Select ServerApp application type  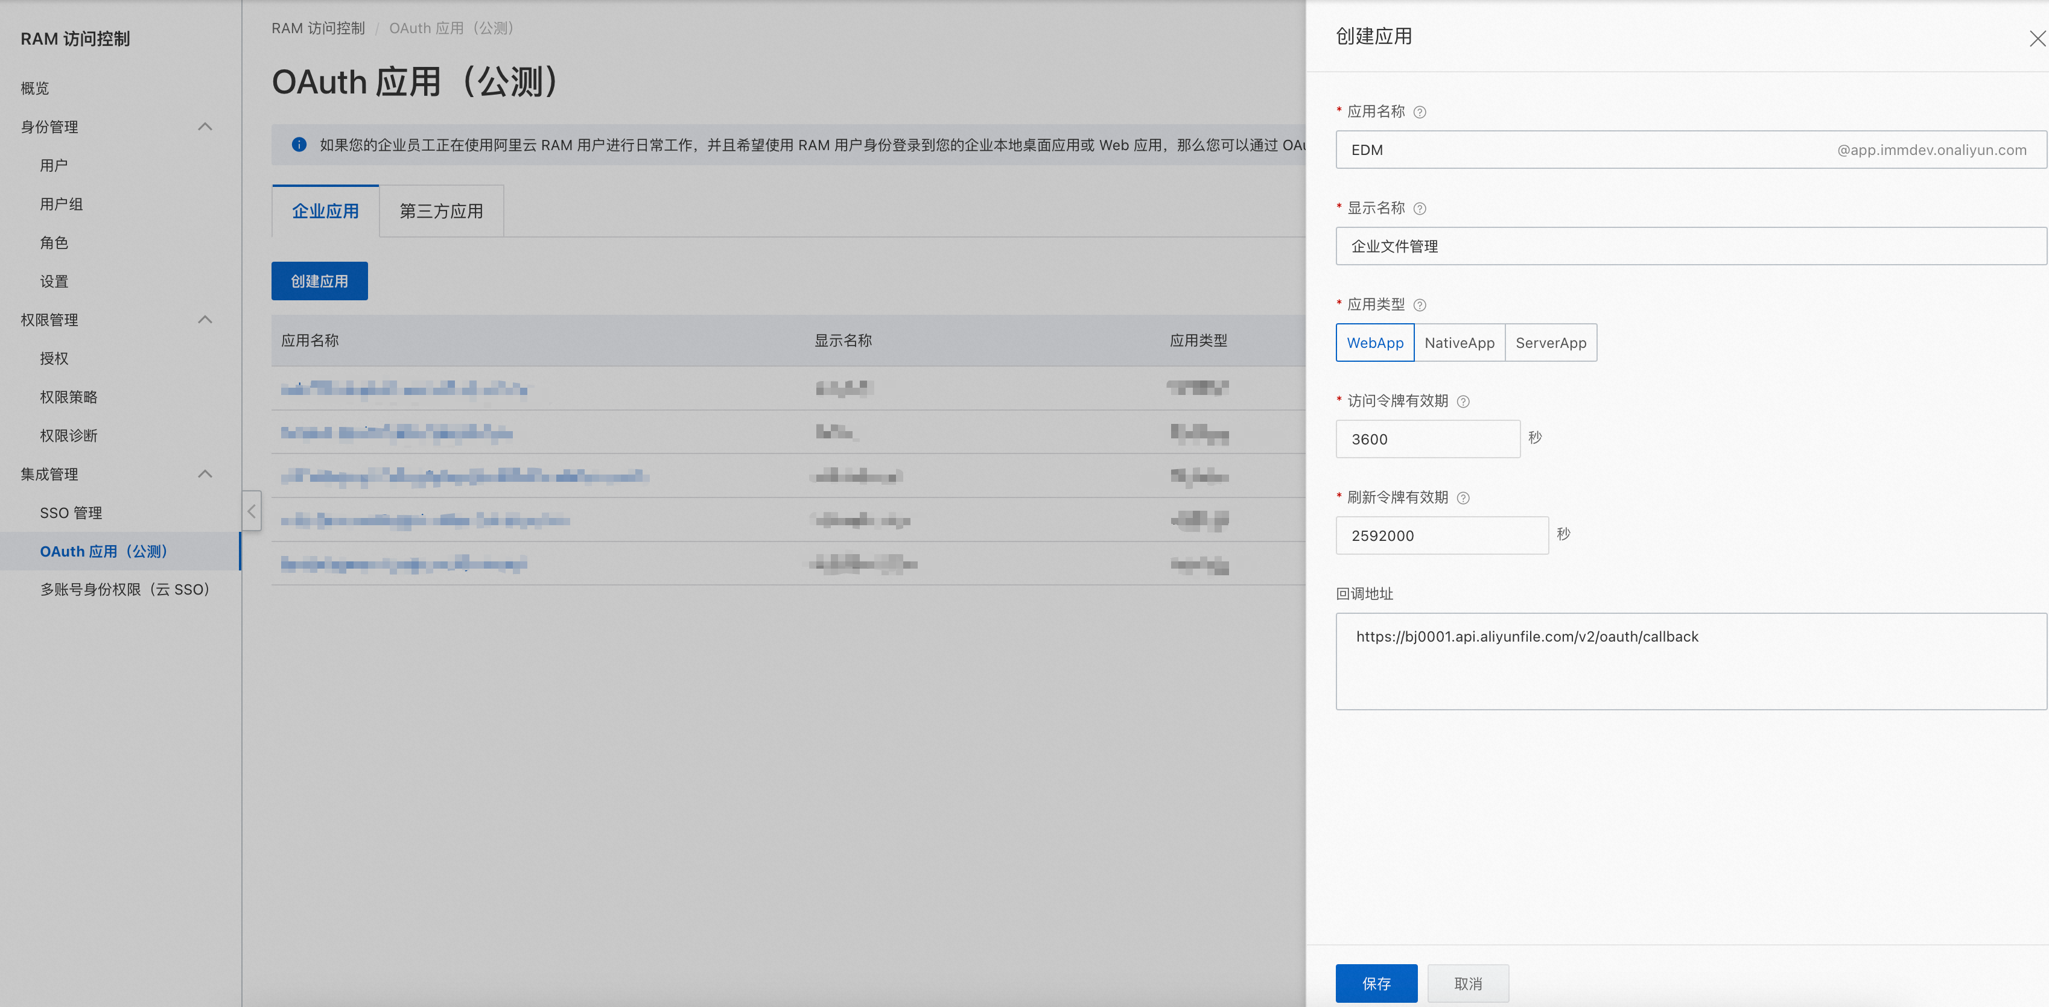[1550, 343]
